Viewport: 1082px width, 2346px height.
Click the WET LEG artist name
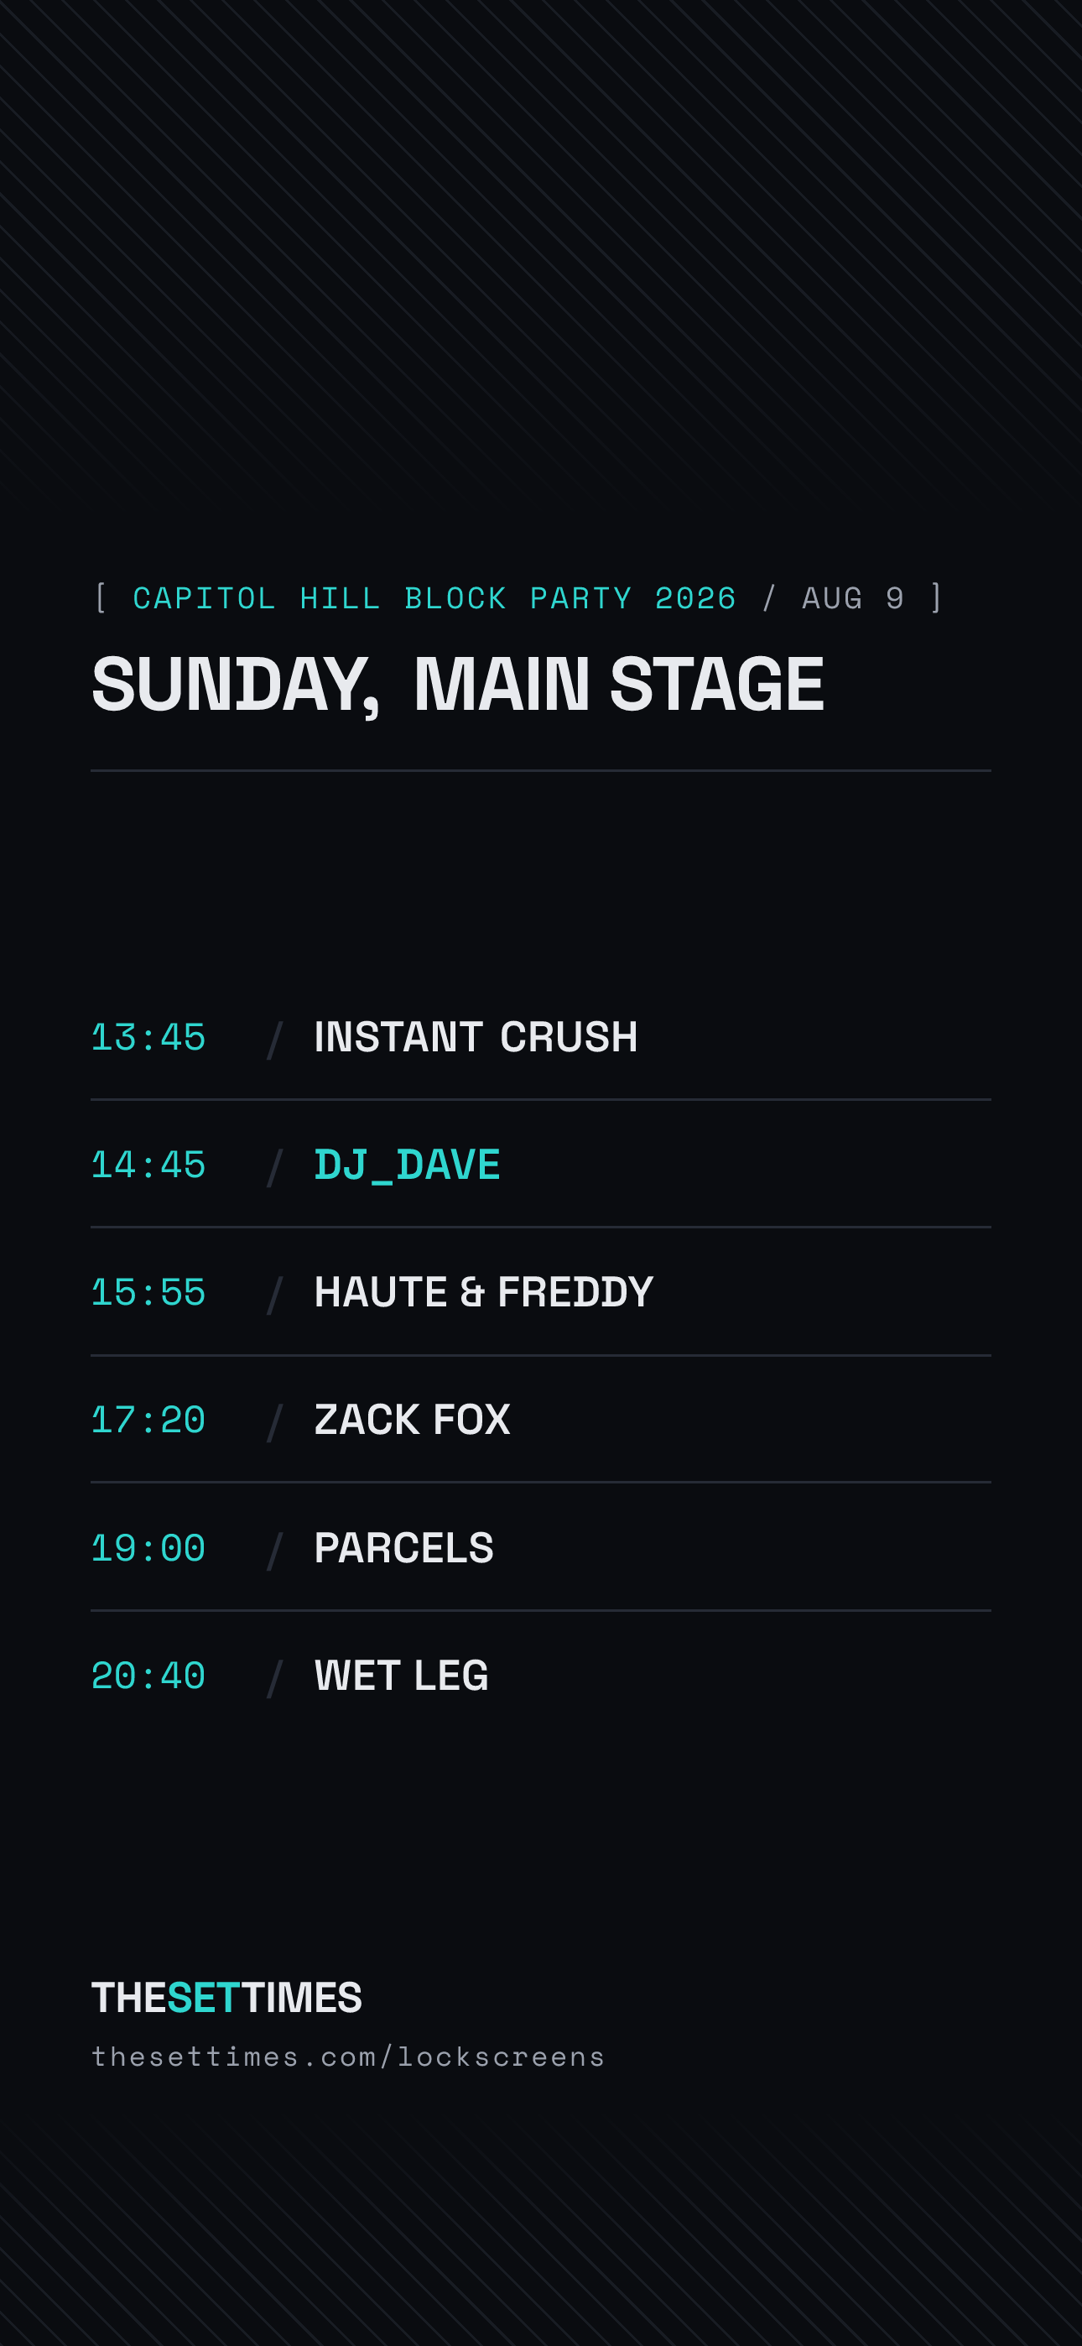(x=402, y=1676)
